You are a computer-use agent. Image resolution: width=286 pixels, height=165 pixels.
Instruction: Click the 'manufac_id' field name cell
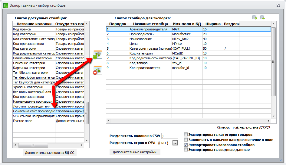187,68
